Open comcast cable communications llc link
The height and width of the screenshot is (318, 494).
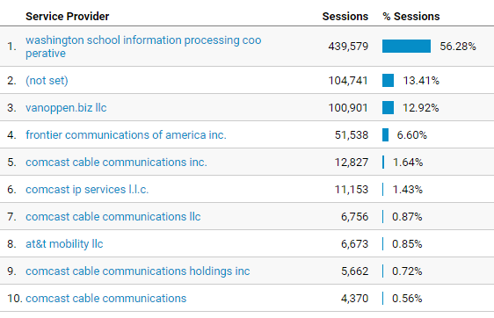point(113,217)
